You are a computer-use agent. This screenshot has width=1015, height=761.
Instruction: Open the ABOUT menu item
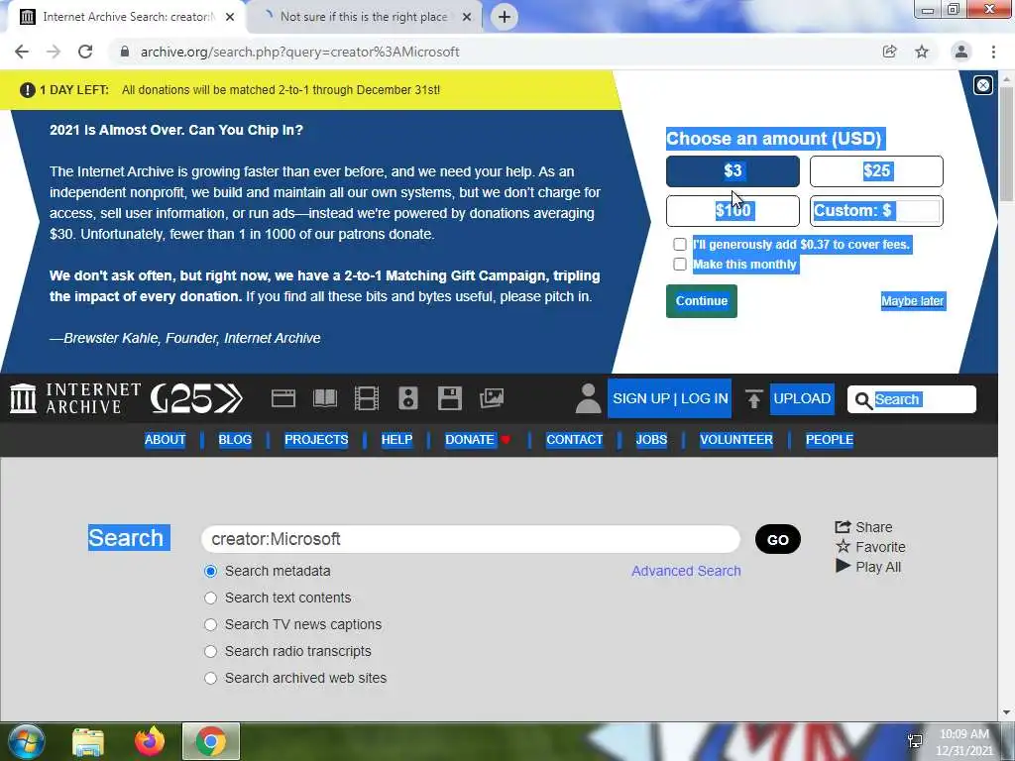click(166, 439)
